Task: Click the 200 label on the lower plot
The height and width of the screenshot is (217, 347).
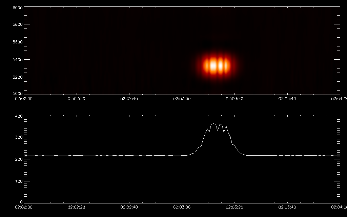Action: pos(19,159)
